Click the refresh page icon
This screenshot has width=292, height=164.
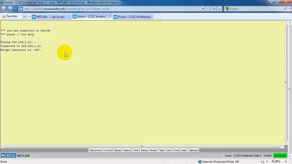coord(214,9)
